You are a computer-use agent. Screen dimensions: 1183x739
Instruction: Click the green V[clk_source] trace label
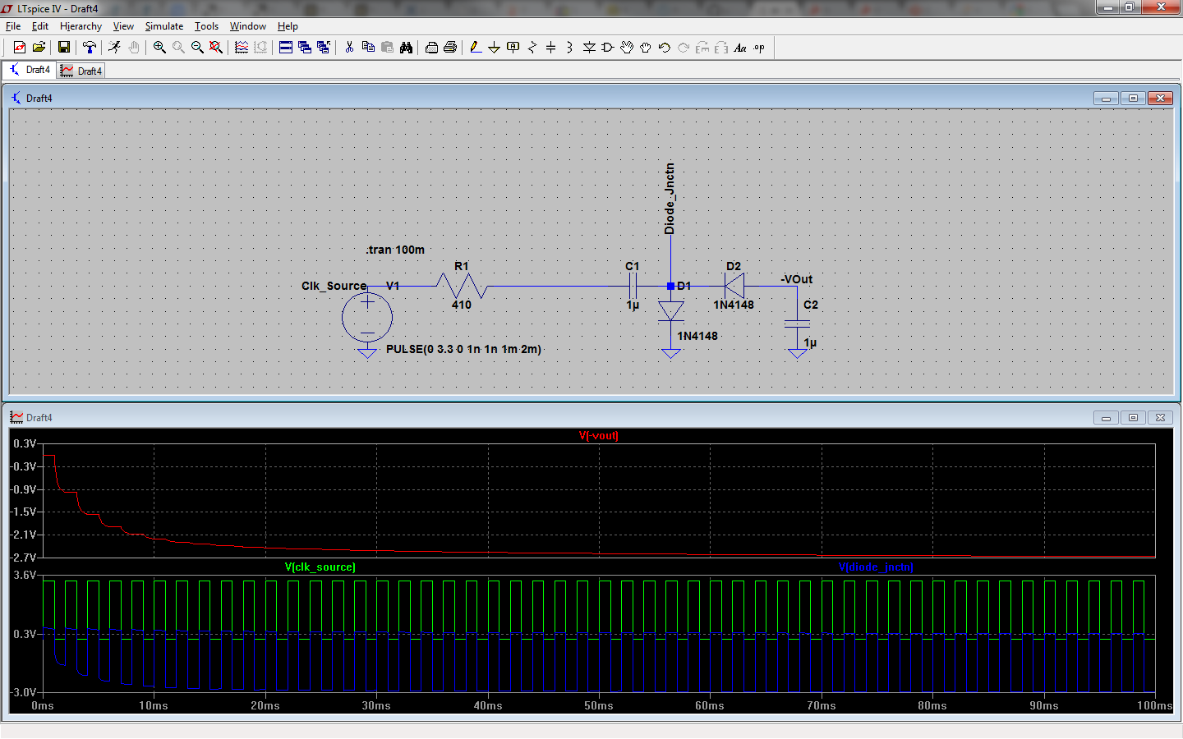pos(320,567)
